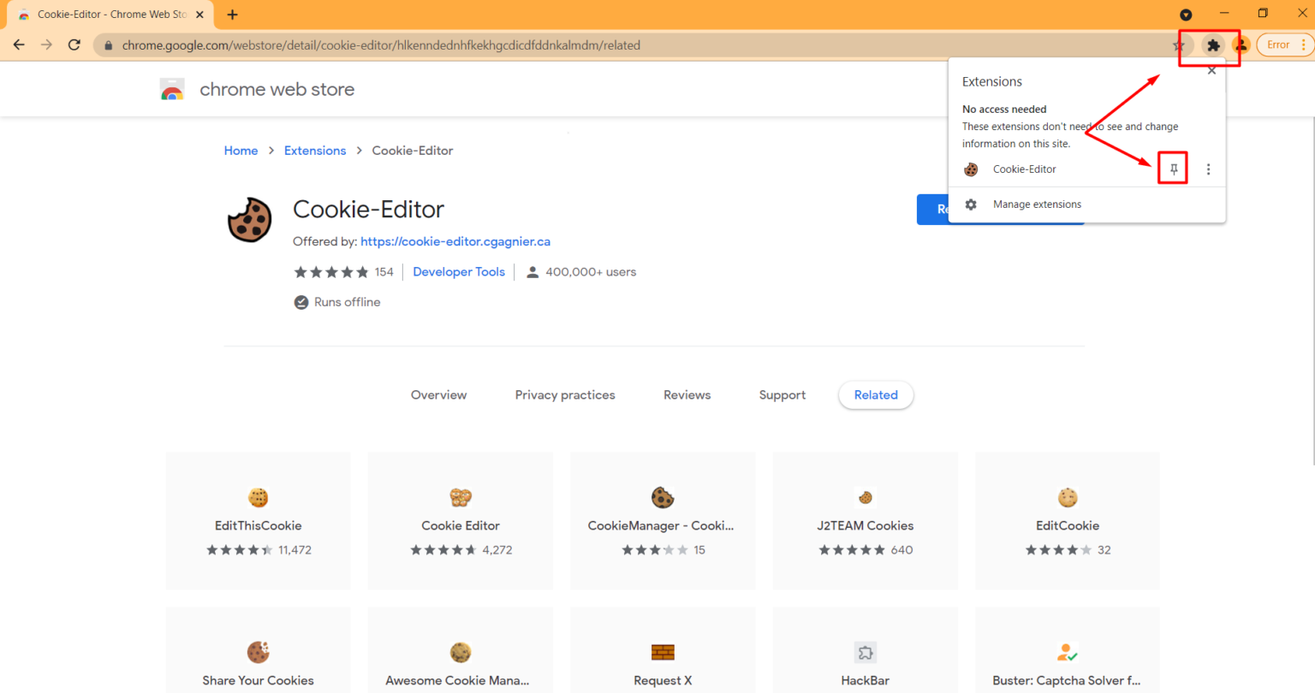Switch to the Reviews tab
Viewport: 1315px width, 693px height.
pos(687,394)
